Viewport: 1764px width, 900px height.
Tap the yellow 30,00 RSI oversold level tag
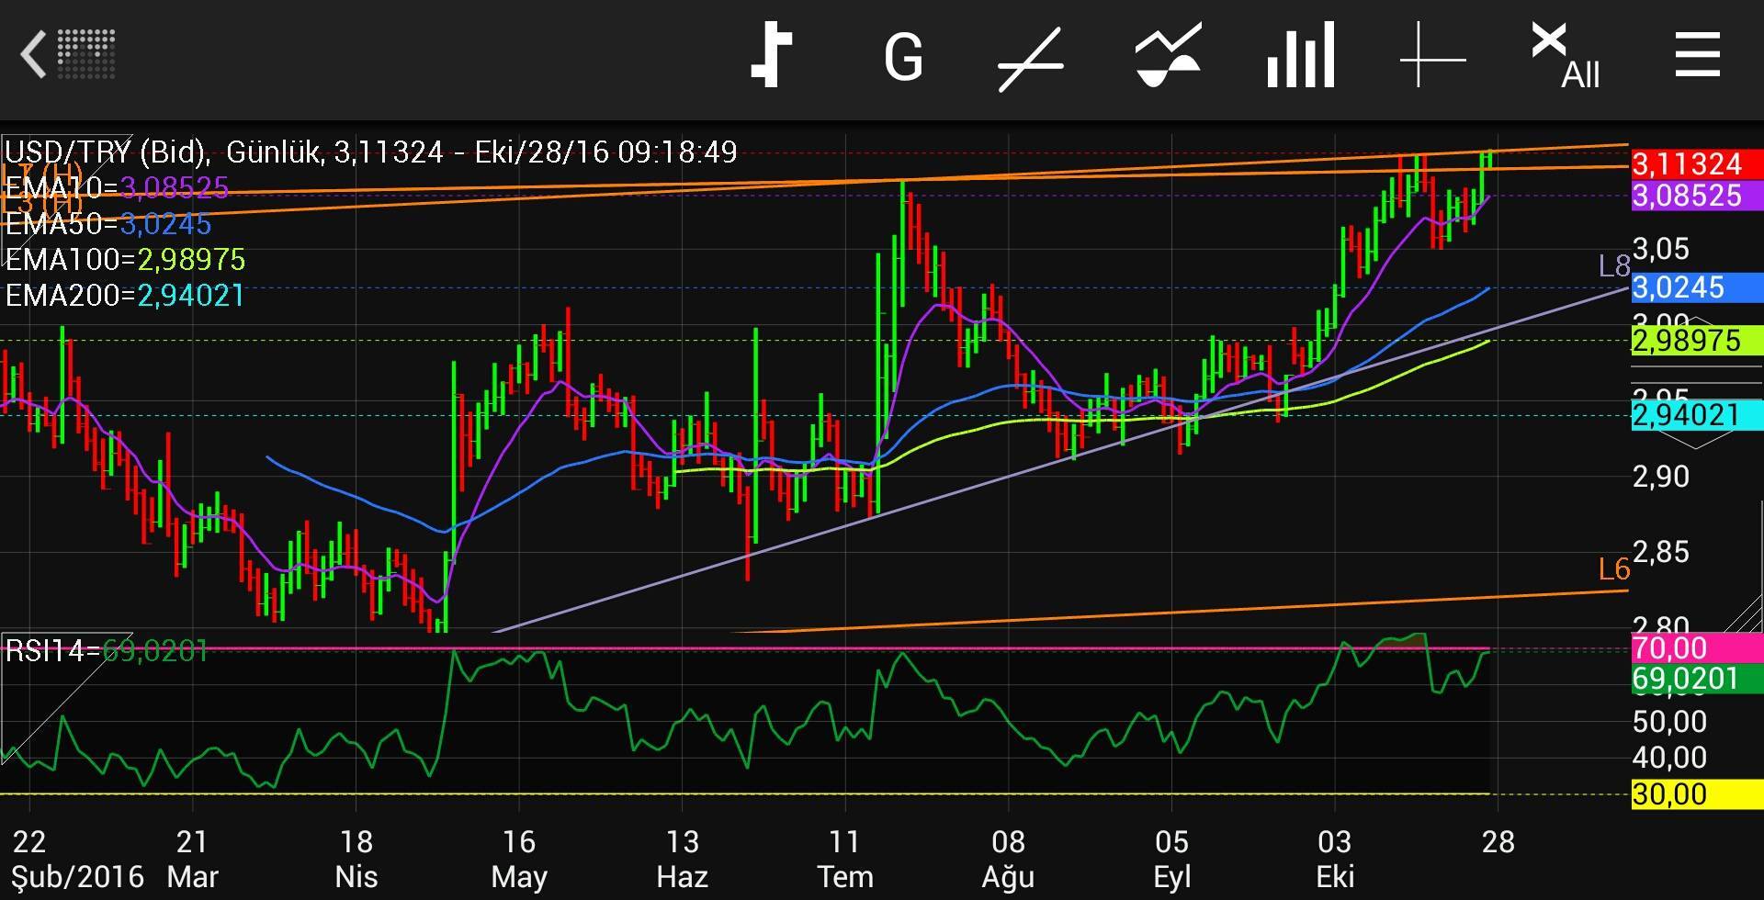tap(1695, 793)
